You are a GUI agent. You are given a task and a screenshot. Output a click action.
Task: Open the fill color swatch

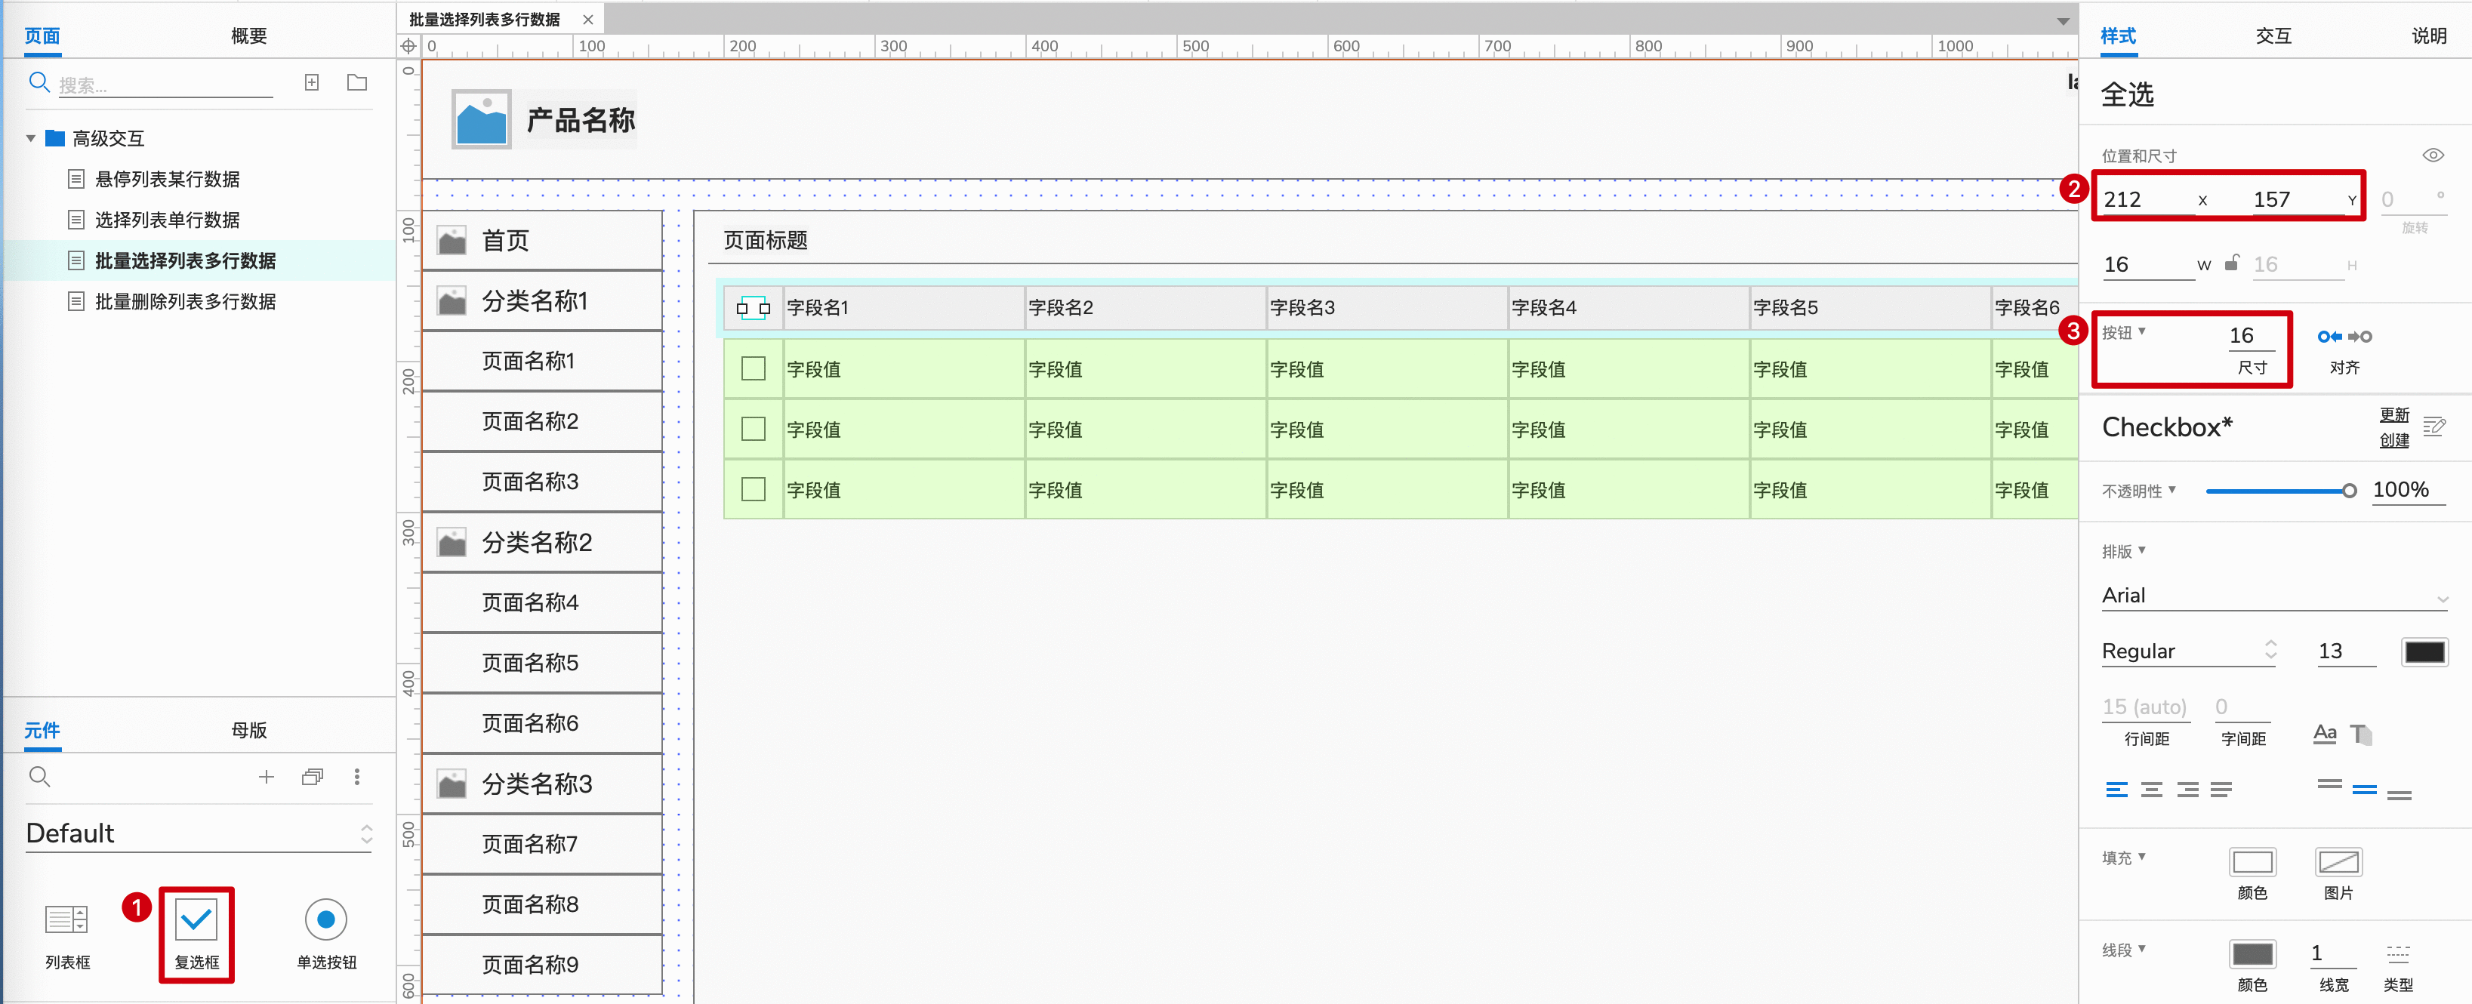pyautogui.click(x=2252, y=862)
